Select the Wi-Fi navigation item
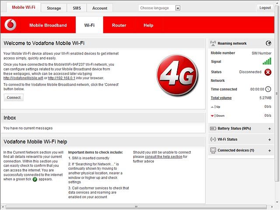This screenshot has width=280, height=210. click(89, 25)
